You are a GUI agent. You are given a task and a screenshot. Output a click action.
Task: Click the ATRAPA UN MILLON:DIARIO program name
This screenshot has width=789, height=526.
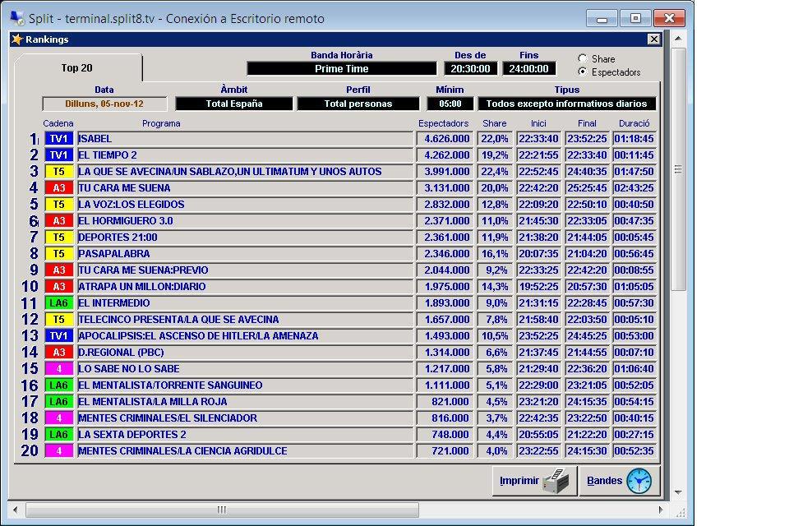[142, 287]
